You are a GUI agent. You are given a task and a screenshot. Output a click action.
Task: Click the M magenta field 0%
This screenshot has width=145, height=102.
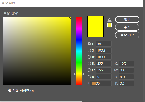(126, 70)
